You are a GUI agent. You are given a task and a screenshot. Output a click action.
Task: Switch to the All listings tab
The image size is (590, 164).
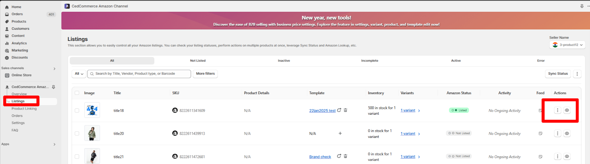[x=112, y=61]
